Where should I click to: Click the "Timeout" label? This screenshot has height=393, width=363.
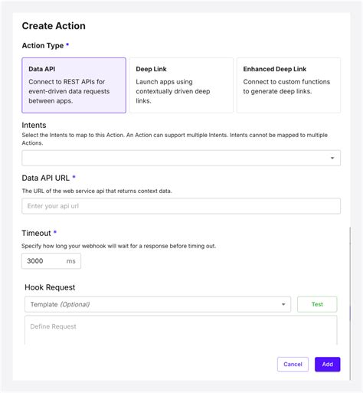pos(36,233)
